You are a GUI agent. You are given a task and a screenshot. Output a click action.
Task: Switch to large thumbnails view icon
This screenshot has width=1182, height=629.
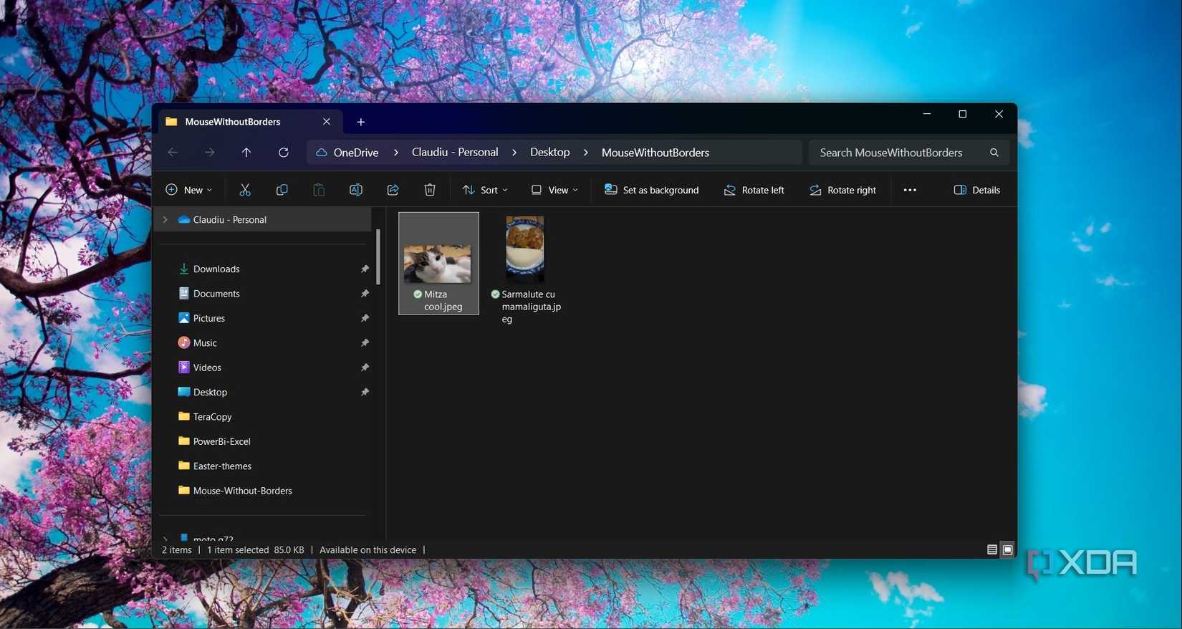[x=1008, y=550]
